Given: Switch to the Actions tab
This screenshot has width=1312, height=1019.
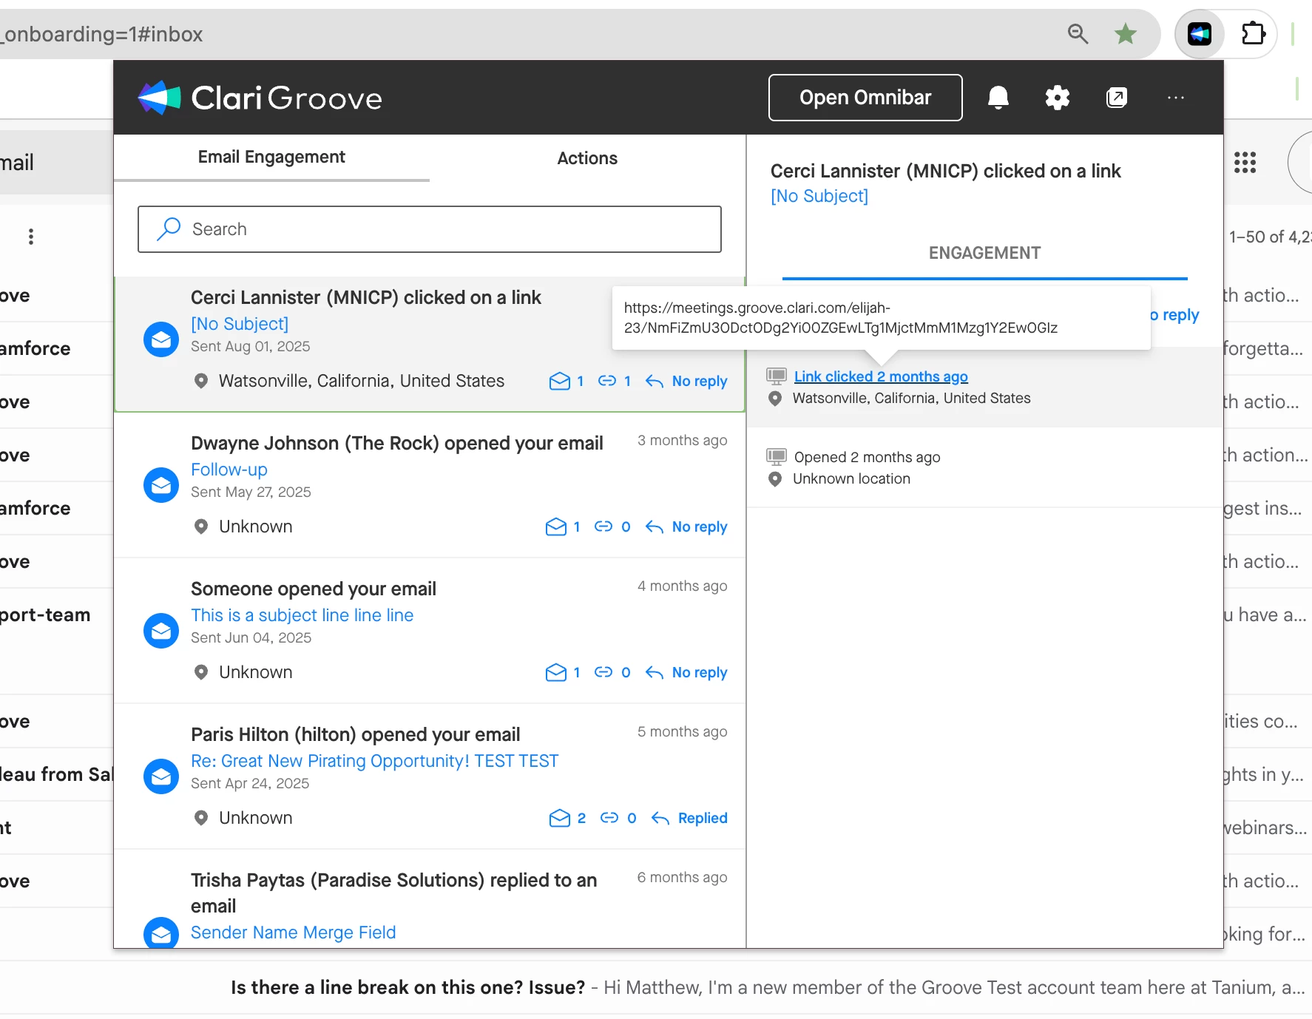Looking at the screenshot, I should 587,158.
